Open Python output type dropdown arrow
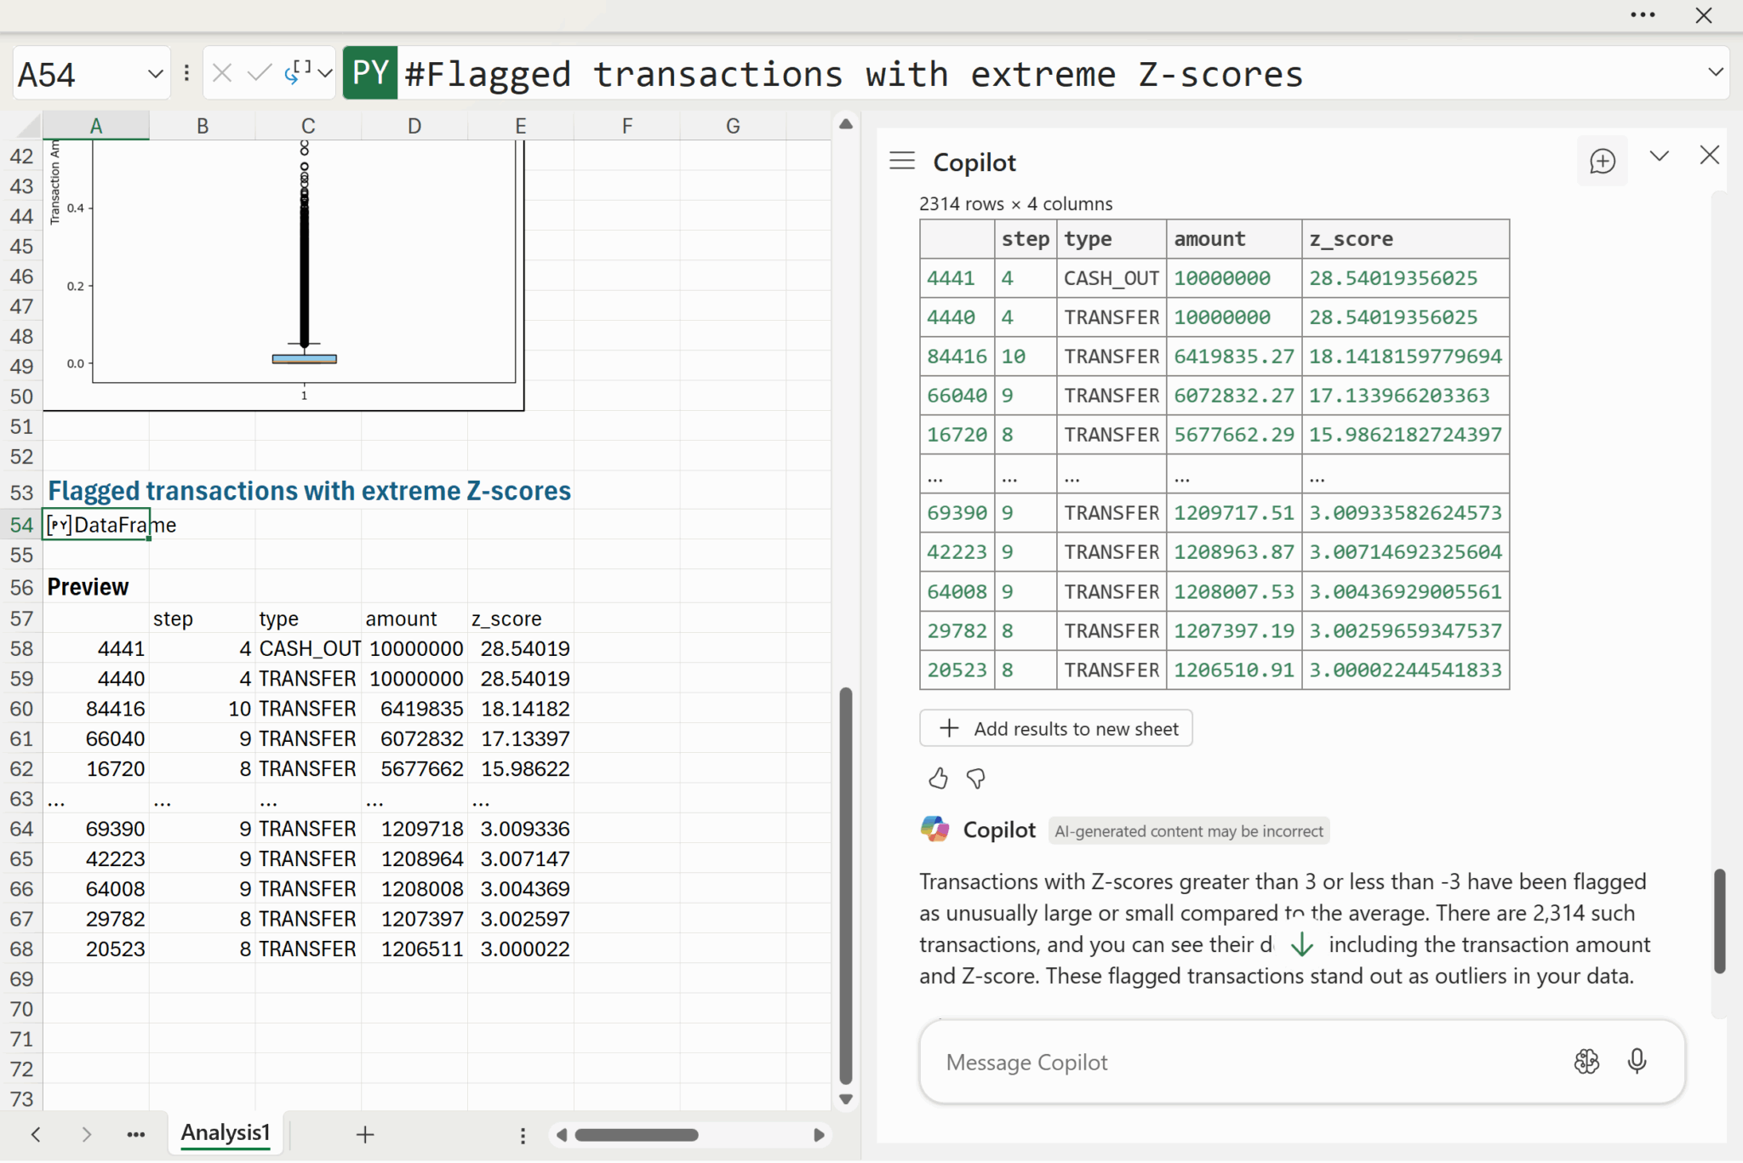Screen dimensions: 1743x1163 click(325, 74)
